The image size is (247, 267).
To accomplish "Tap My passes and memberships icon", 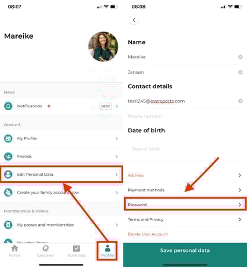I will point(8,225).
